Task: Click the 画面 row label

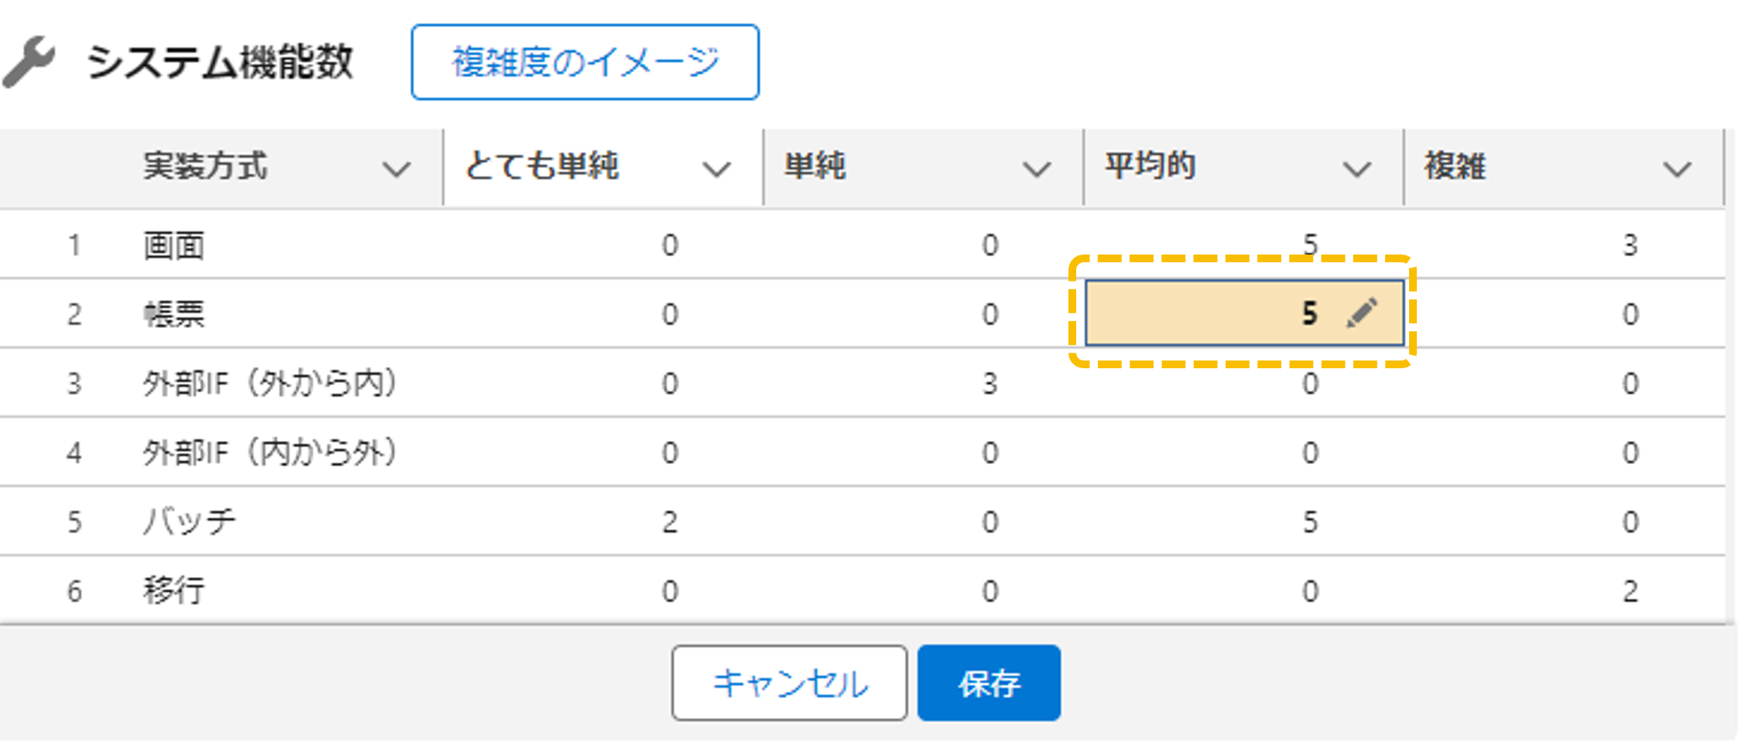Action: point(174,246)
